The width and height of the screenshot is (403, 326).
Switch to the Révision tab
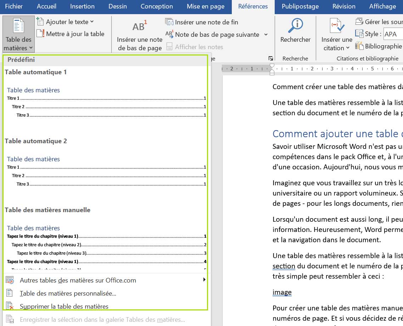tap(343, 6)
